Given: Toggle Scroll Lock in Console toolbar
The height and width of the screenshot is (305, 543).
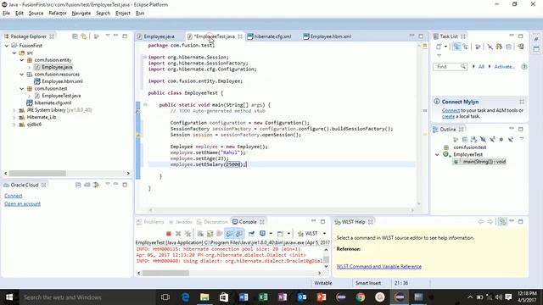Looking at the screenshot, I should (210, 234).
